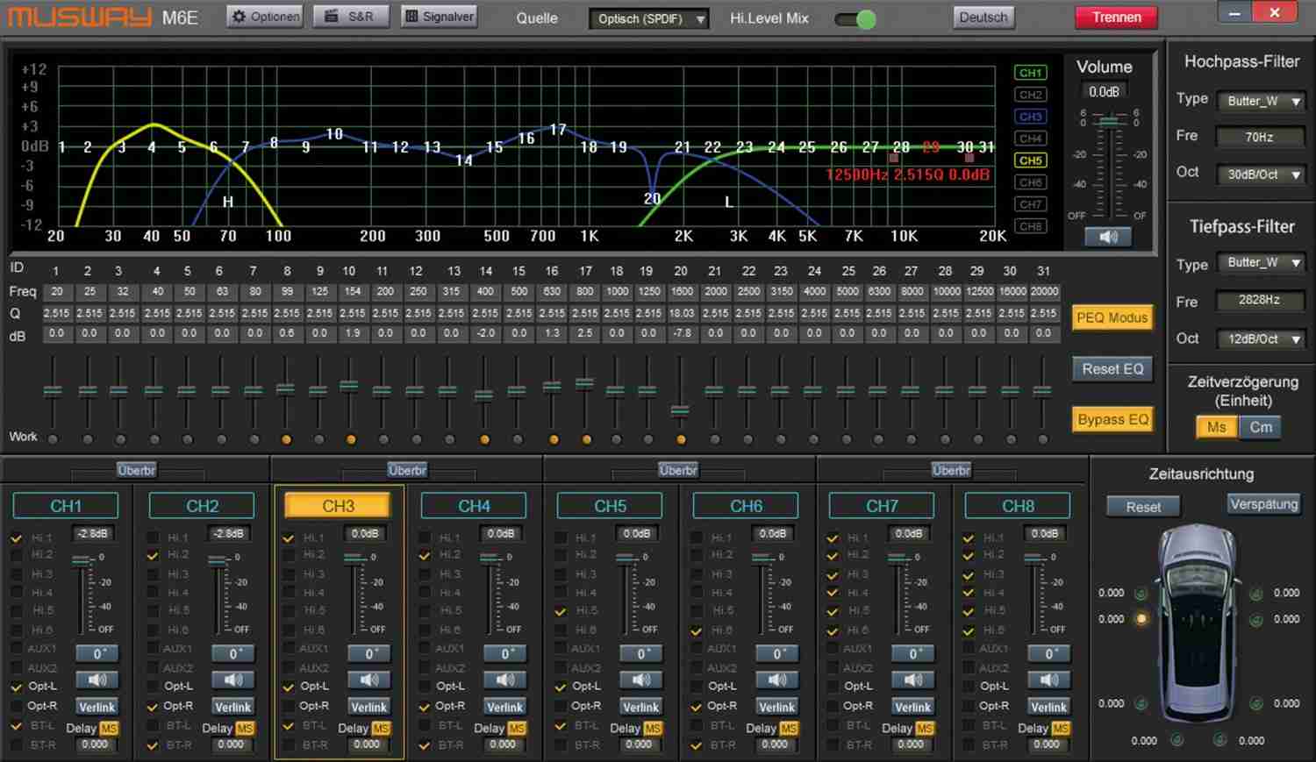The width and height of the screenshot is (1316, 762).
Task: Uncheck Hi.1 input for CH1
Action: 17,538
